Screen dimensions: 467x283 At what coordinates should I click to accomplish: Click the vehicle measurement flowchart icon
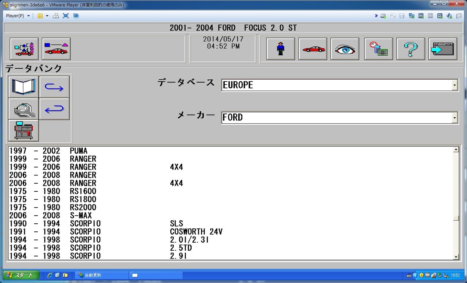coord(24,49)
